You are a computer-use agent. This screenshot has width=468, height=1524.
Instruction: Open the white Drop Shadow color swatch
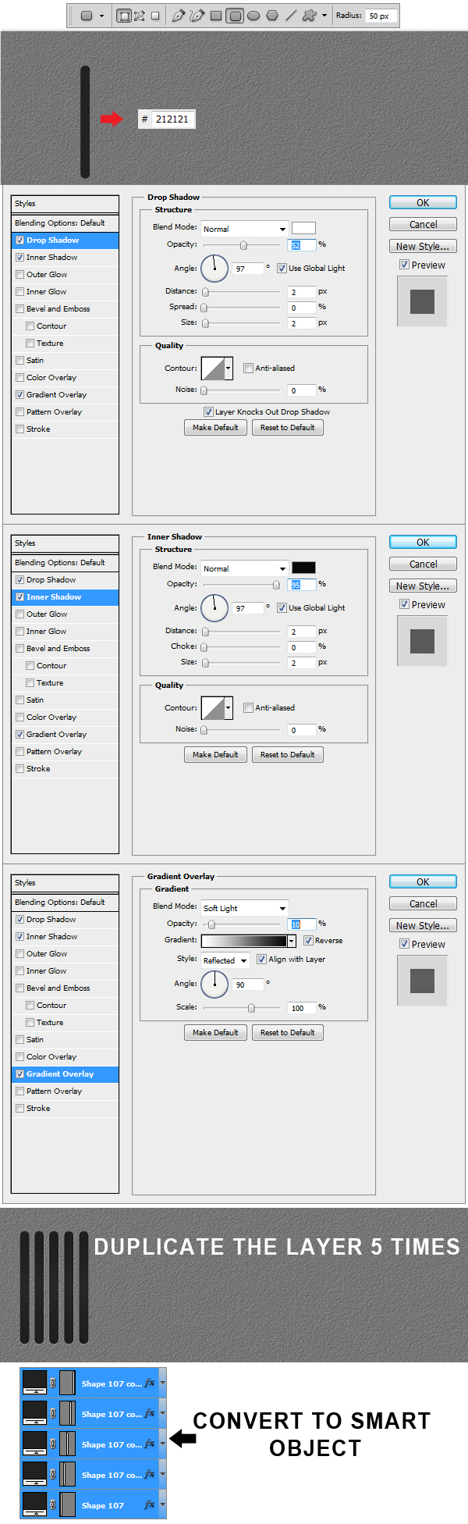tap(303, 228)
